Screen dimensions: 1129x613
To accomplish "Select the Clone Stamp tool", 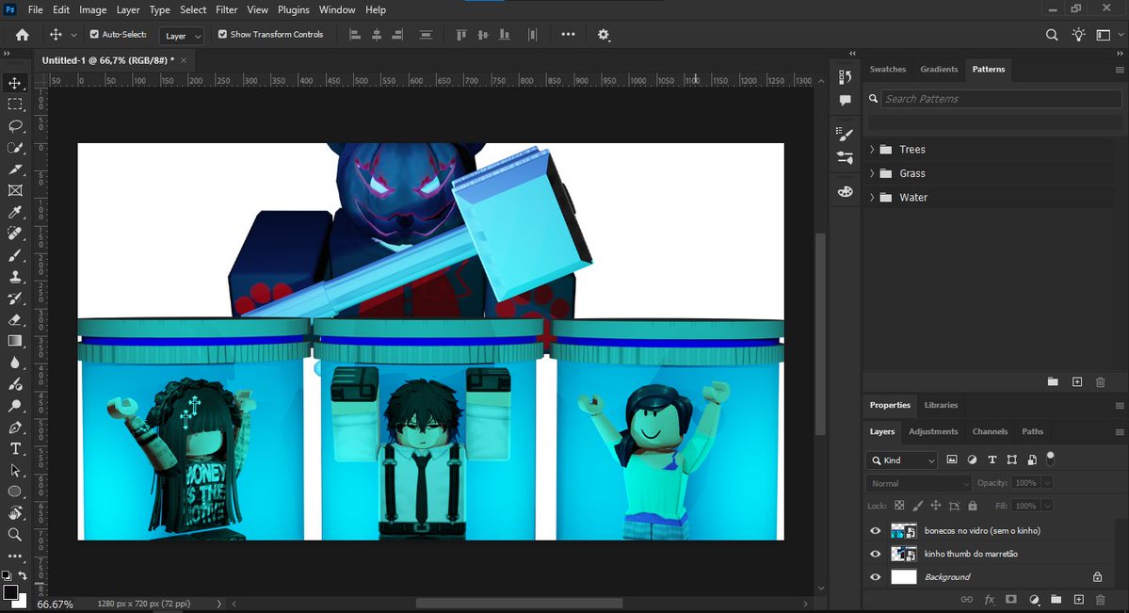I will point(15,277).
